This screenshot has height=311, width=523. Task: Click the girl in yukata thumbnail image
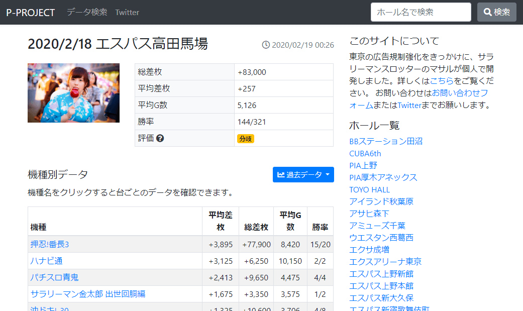[x=73, y=93]
